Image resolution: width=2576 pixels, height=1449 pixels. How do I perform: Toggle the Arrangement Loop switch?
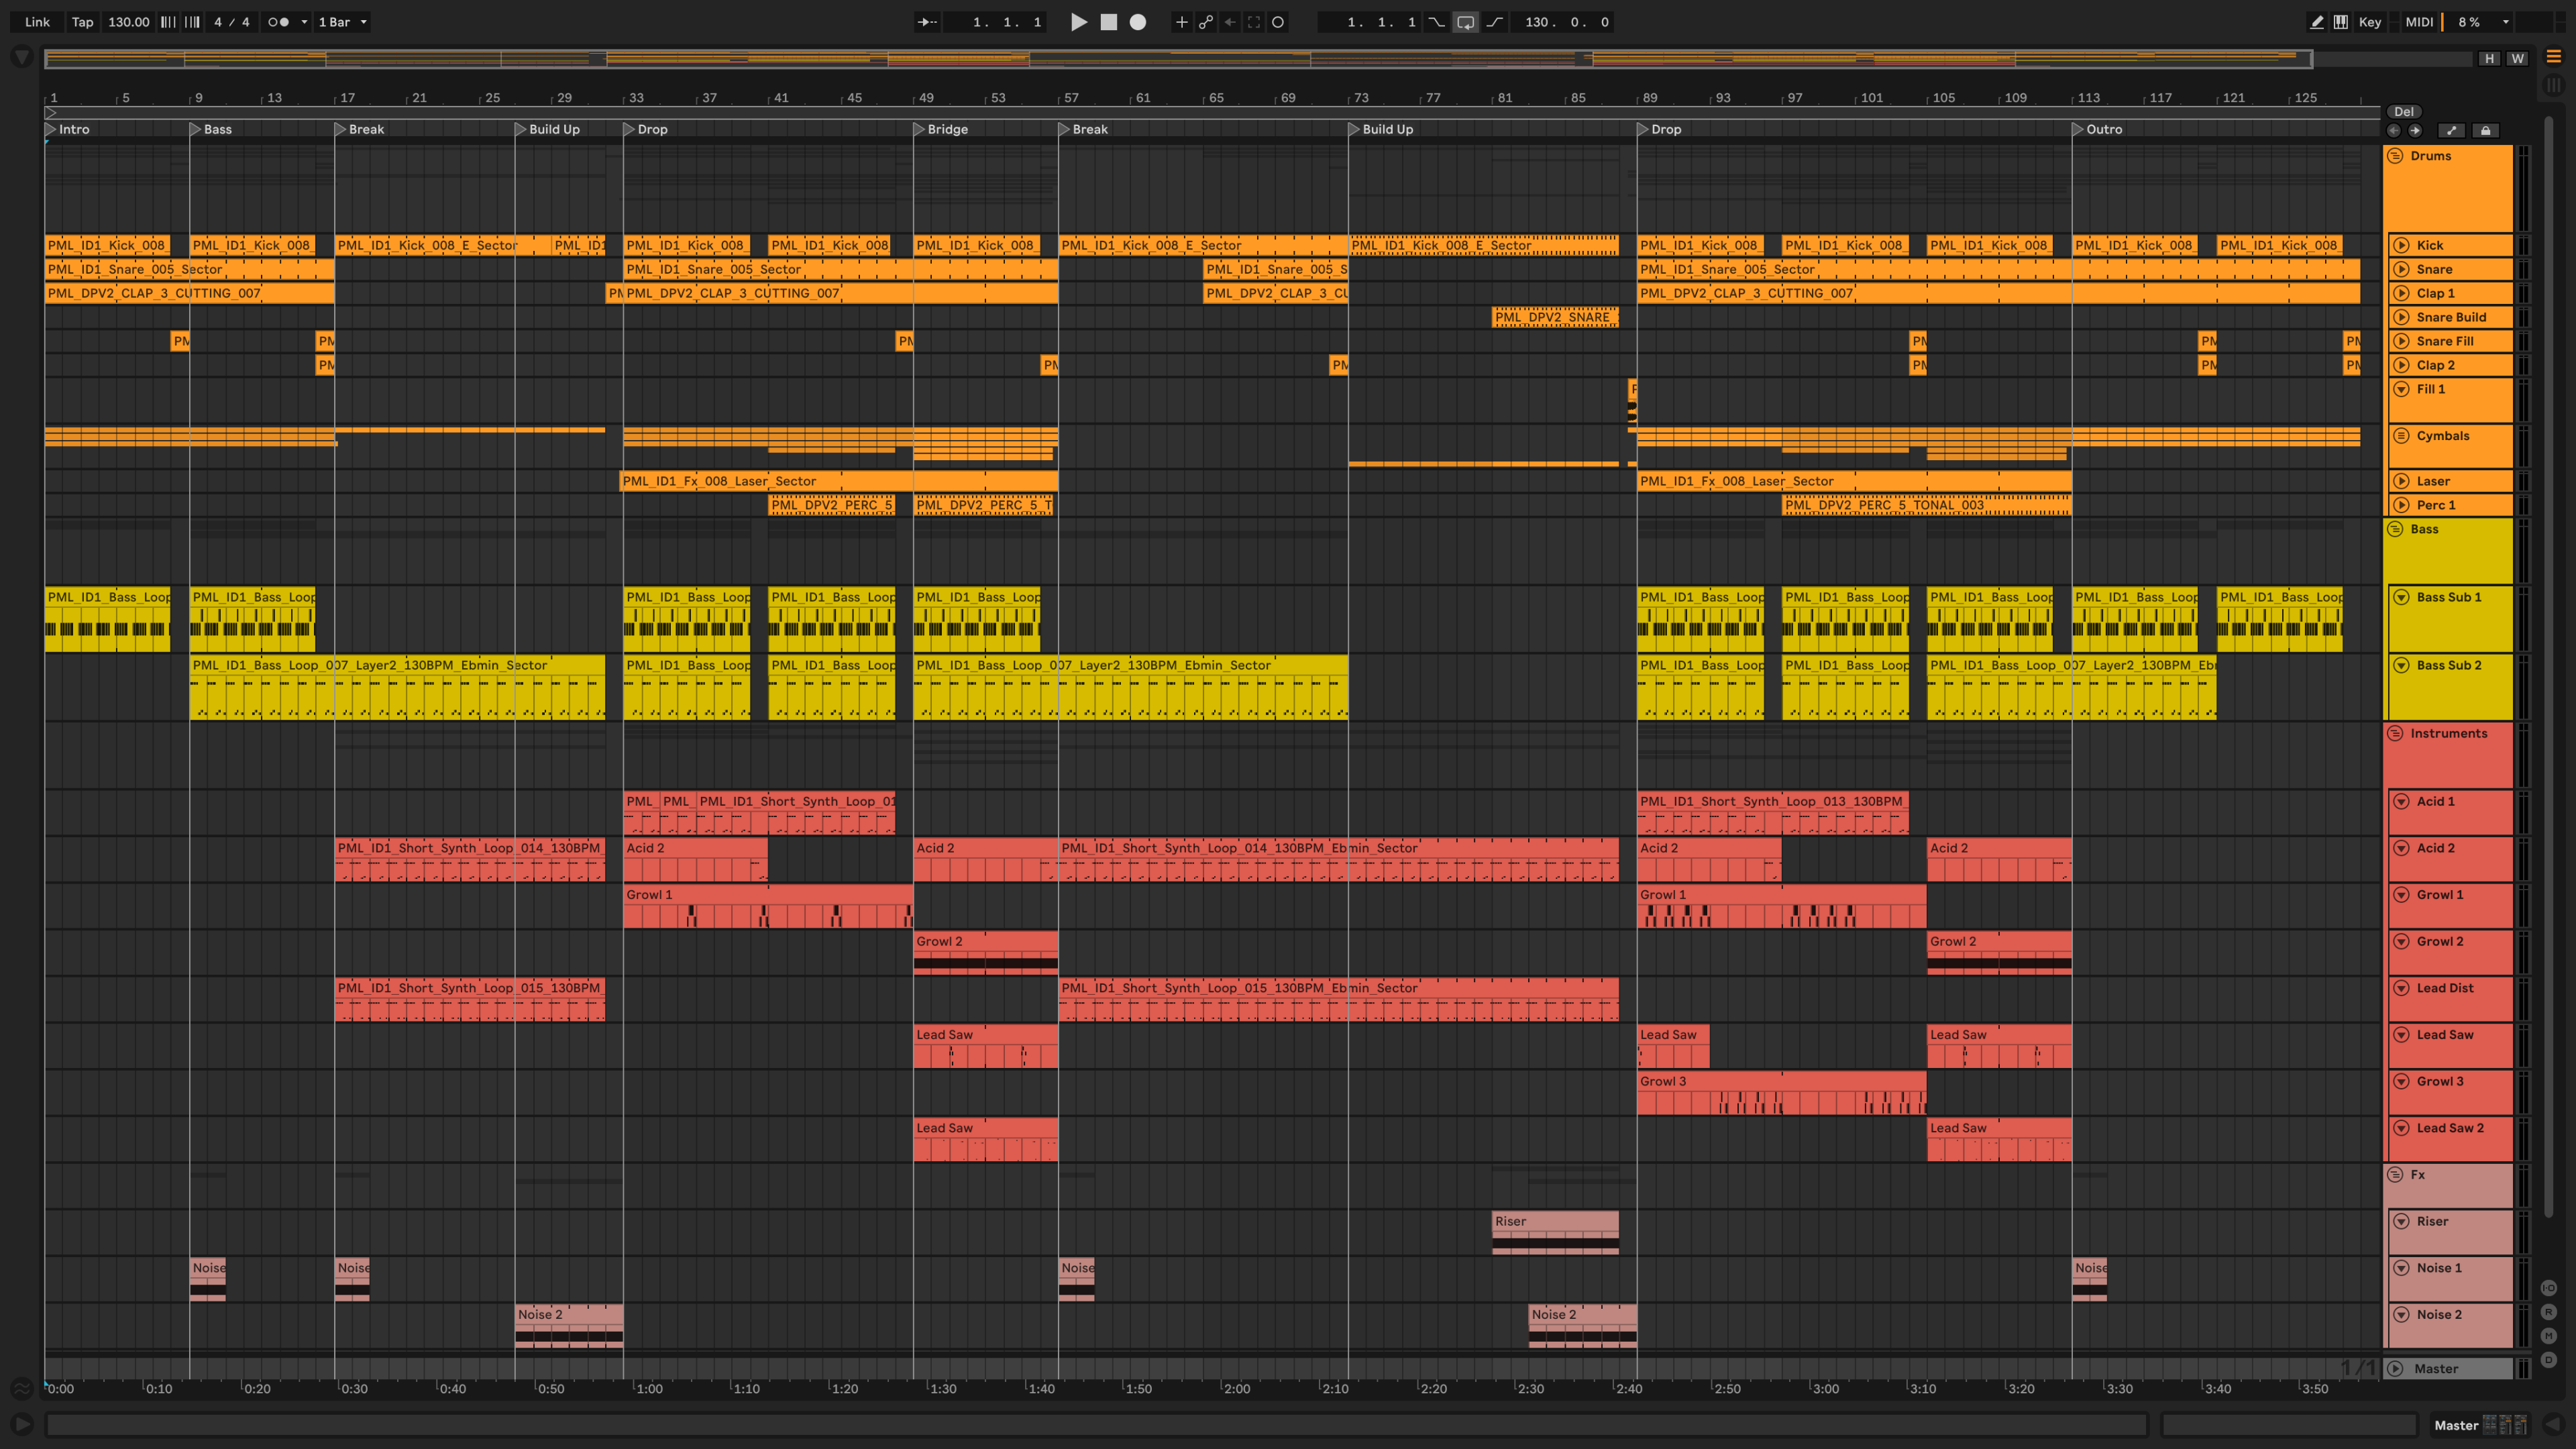pyautogui.click(x=1465, y=22)
